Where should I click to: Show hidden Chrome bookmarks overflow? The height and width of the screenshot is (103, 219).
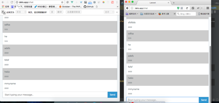click(x=117, y=7)
